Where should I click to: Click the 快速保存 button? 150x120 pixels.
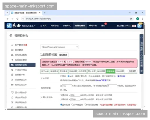click(x=132, y=71)
